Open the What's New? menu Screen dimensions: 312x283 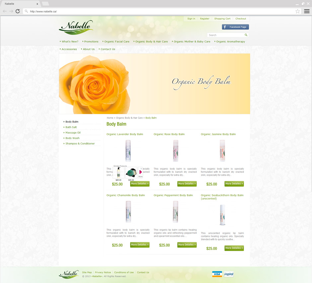(70, 42)
